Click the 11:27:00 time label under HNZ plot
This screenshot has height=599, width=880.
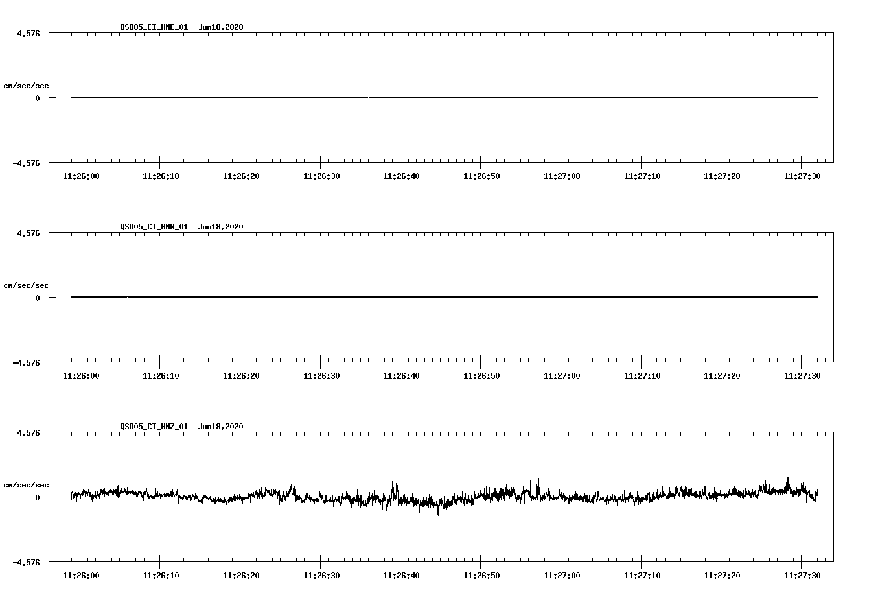562,575
